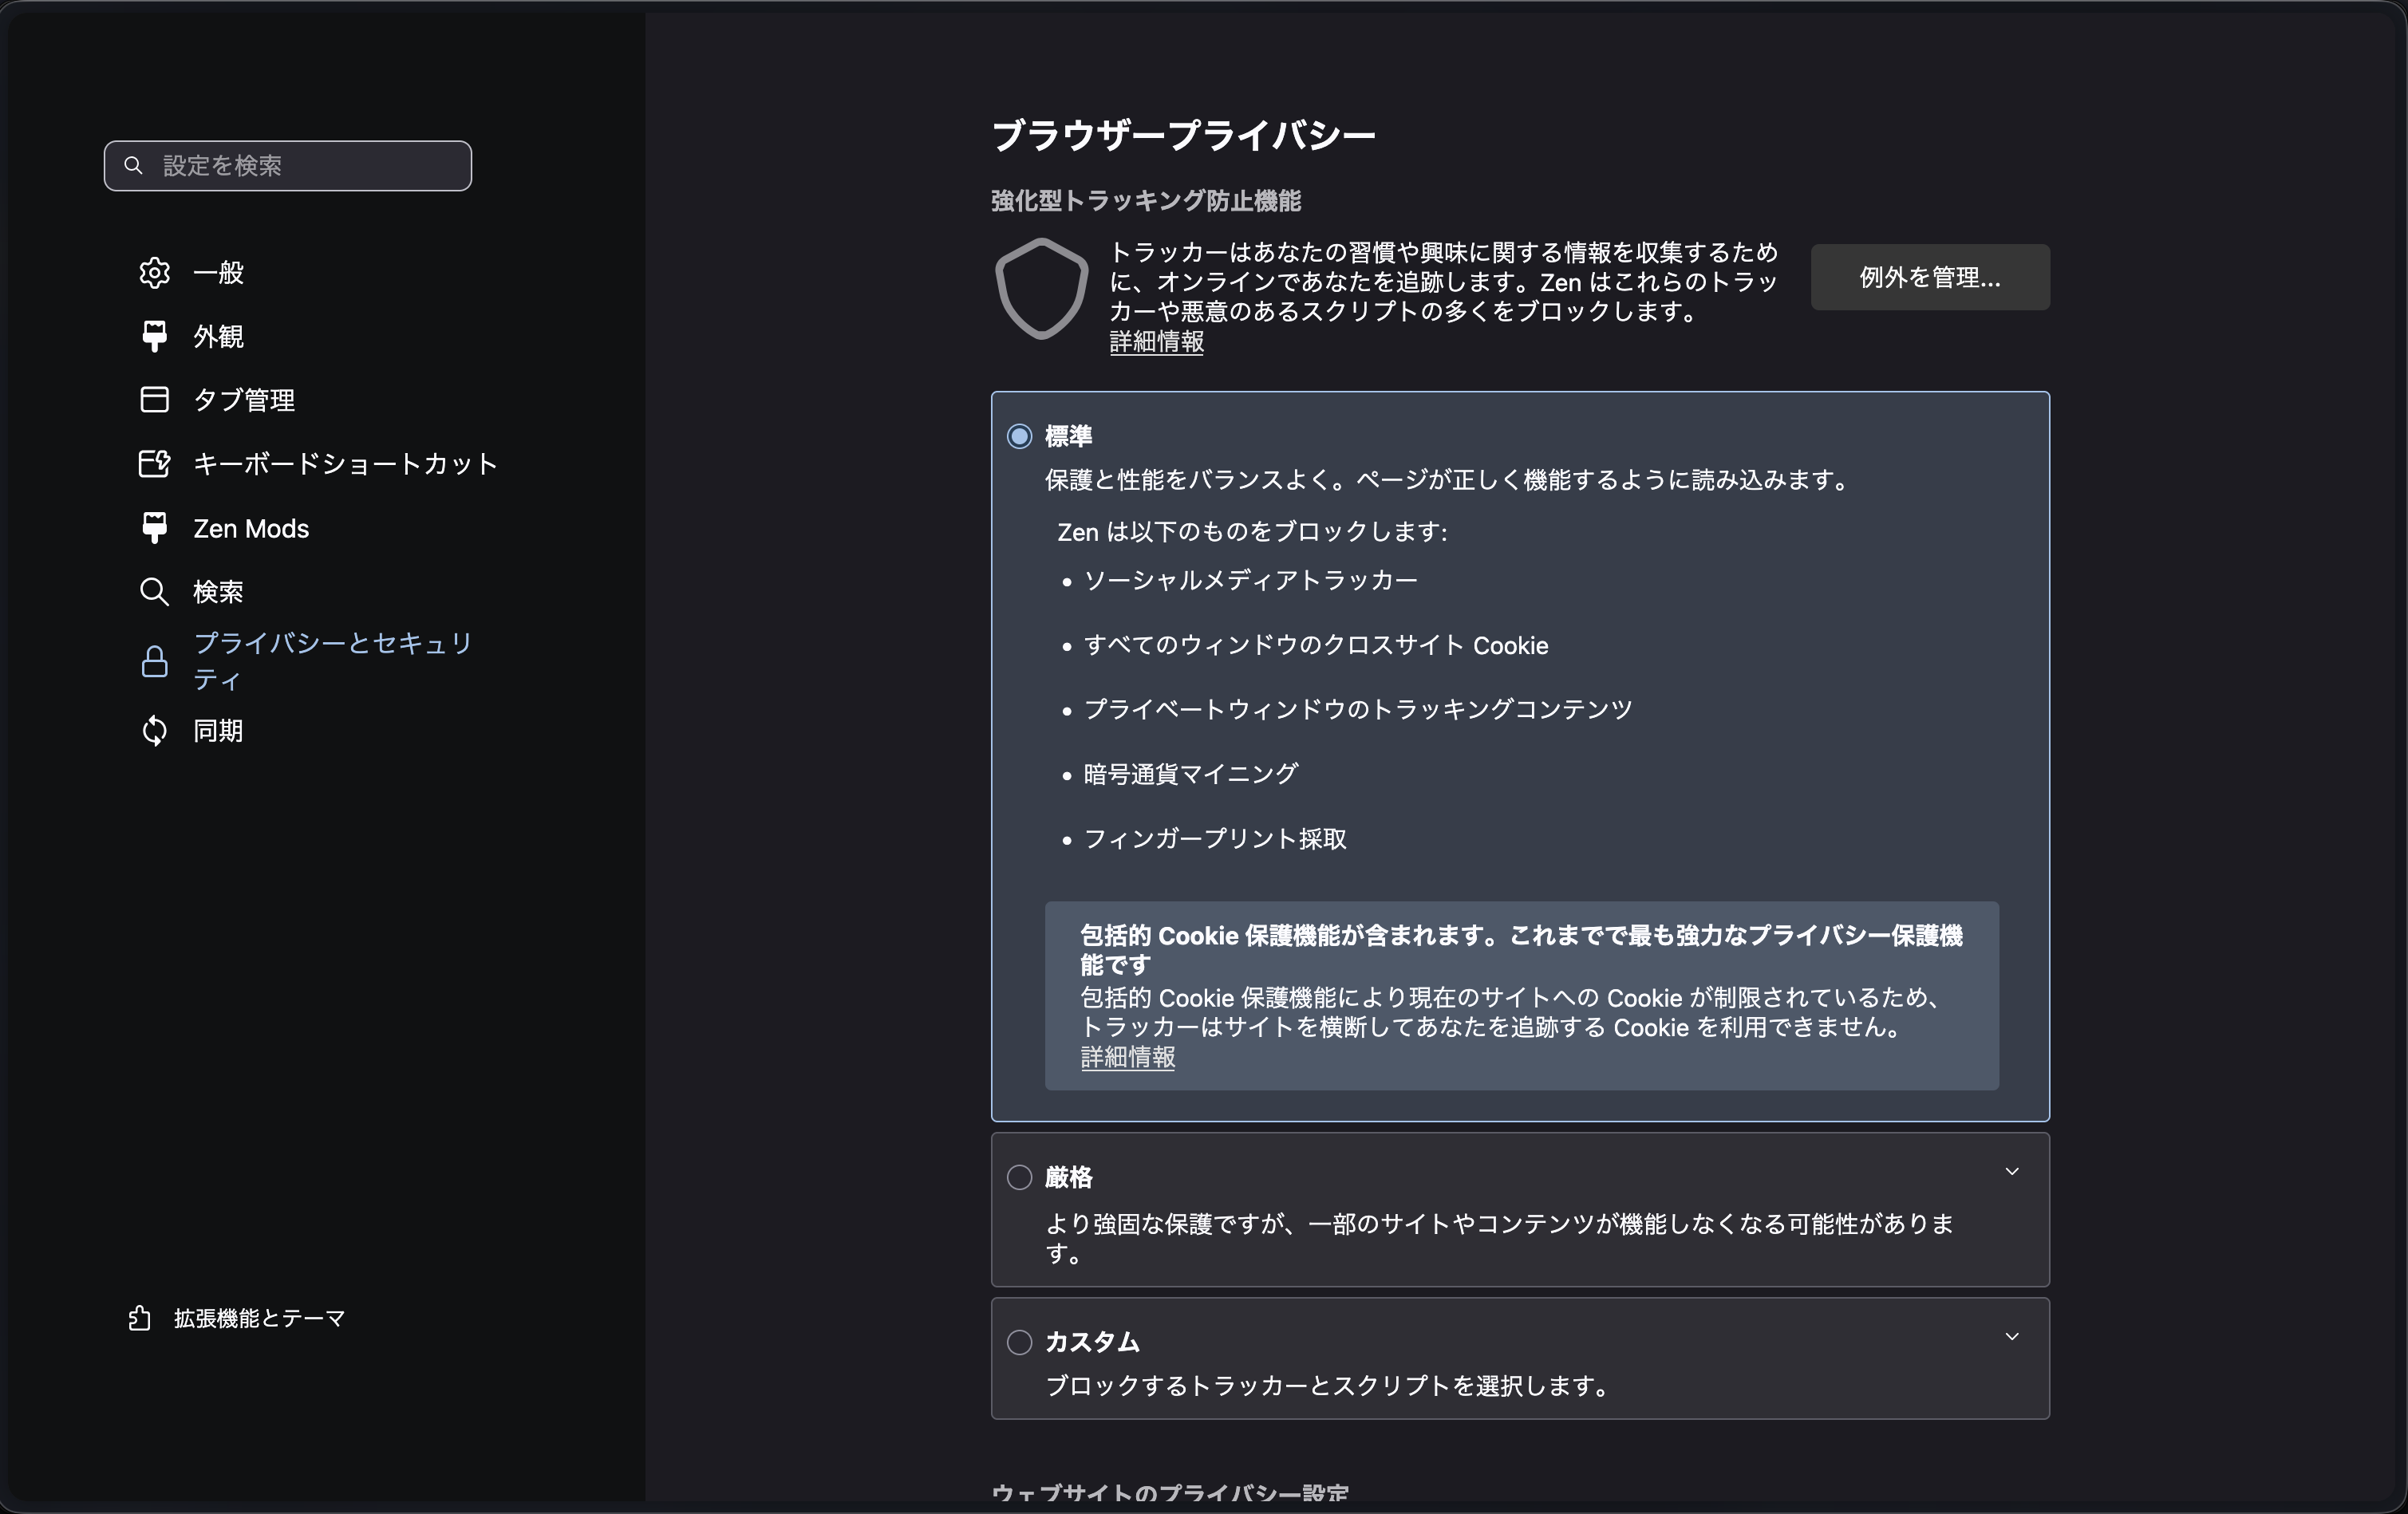Click the shield icon next to tracking protection

click(x=1041, y=289)
